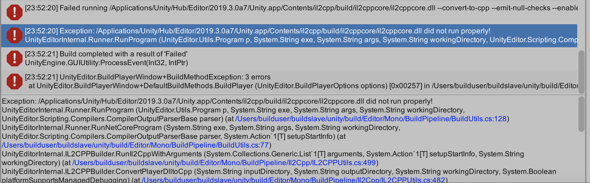Screen dimensions: 590x183
Task: Open the BuildUtils.cs:77 source link
Action: click(135, 145)
